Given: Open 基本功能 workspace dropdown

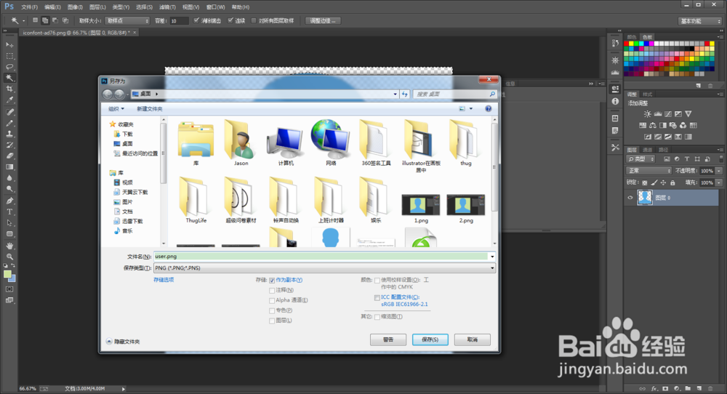Looking at the screenshot, I should (x=701, y=21).
